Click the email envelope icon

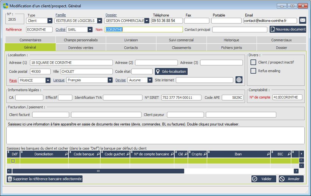pyautogui.click(x=302, y=21)
